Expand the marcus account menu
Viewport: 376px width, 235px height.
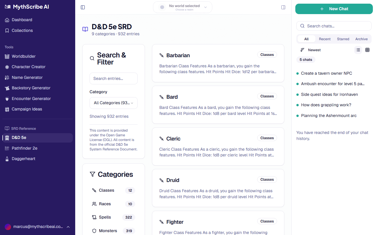(x=37, y=227)
